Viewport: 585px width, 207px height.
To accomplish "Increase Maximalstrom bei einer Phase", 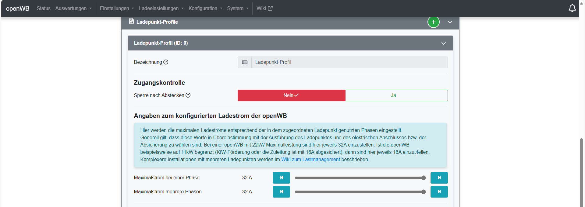I will click(x=439, y=178).
